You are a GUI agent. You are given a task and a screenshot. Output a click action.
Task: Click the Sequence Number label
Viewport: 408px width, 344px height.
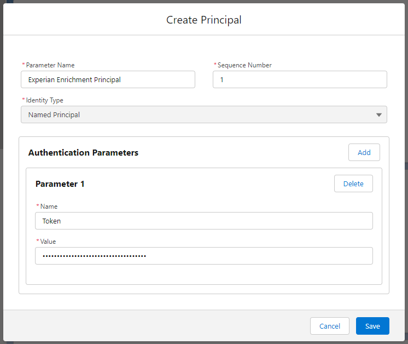pyautogui.click(x=244, y=65)
